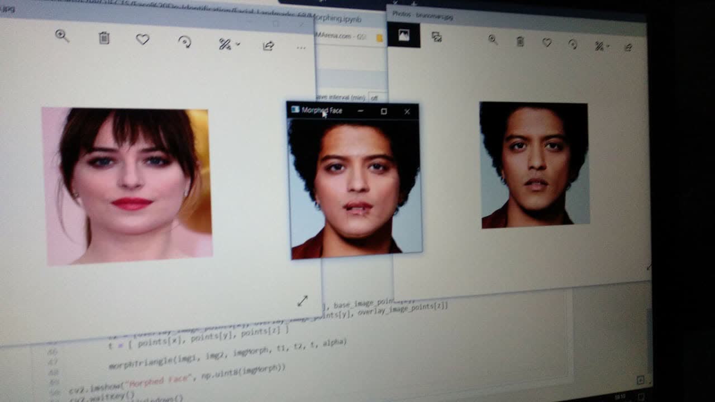
Task: Click the taskbar clock
Action: pyautogui.click(x=620, y=396)
